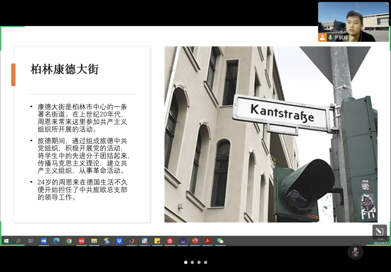
Task: Click the green microphone icon beside 尹鹏辉
Action: pyautogui.click(x=330, y=37)
